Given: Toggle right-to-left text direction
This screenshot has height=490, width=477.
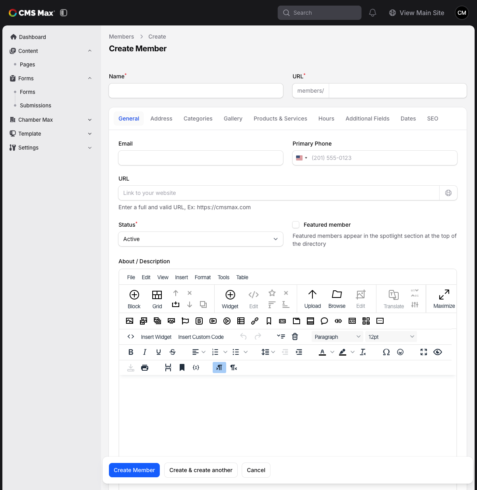Looking at the screenshot, I should (234, 367).
